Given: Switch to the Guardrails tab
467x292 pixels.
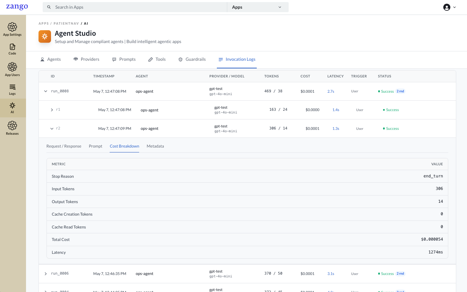Looking at the screenshot, I should (x=192, y=59).
